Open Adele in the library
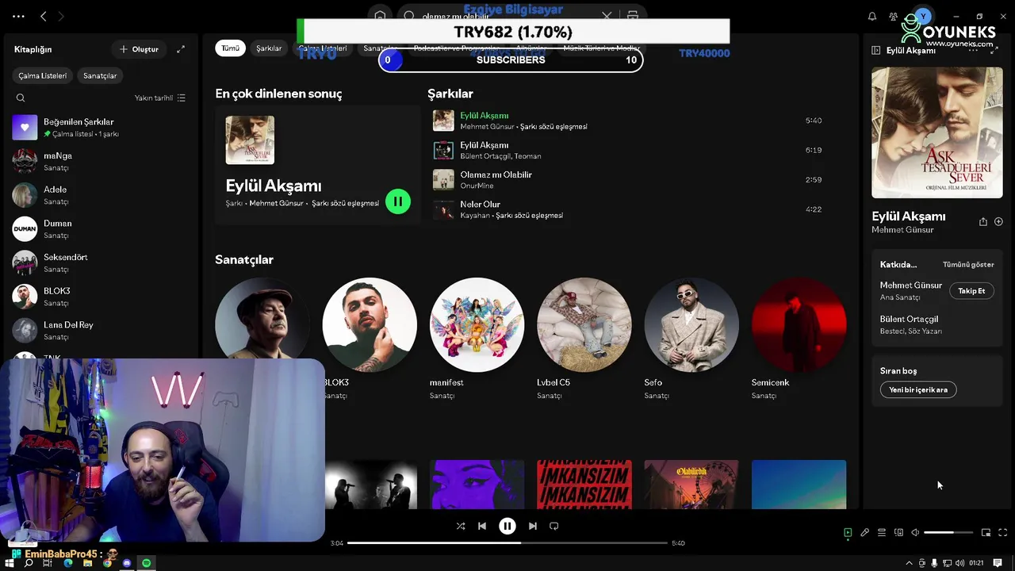The height and width of the screenshot is (571, 1015). click(x=101, y=195)
